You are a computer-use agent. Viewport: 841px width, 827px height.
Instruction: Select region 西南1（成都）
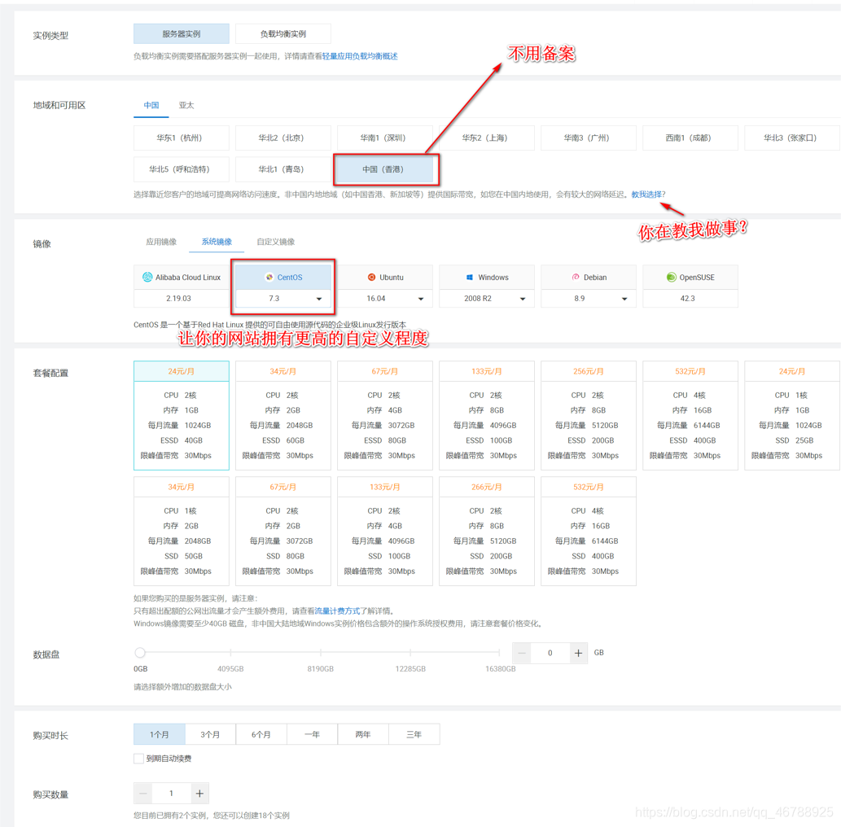[x=690, y=138]
